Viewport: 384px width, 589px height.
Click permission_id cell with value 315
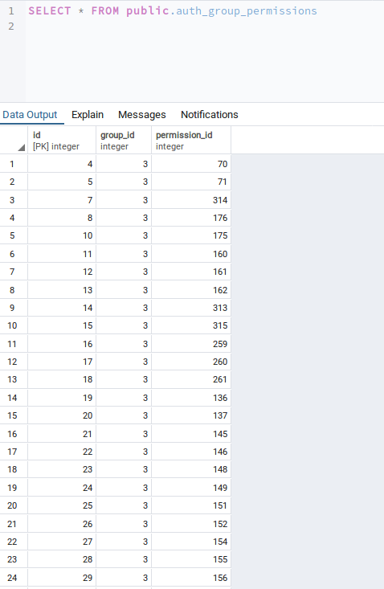point(191,325)
